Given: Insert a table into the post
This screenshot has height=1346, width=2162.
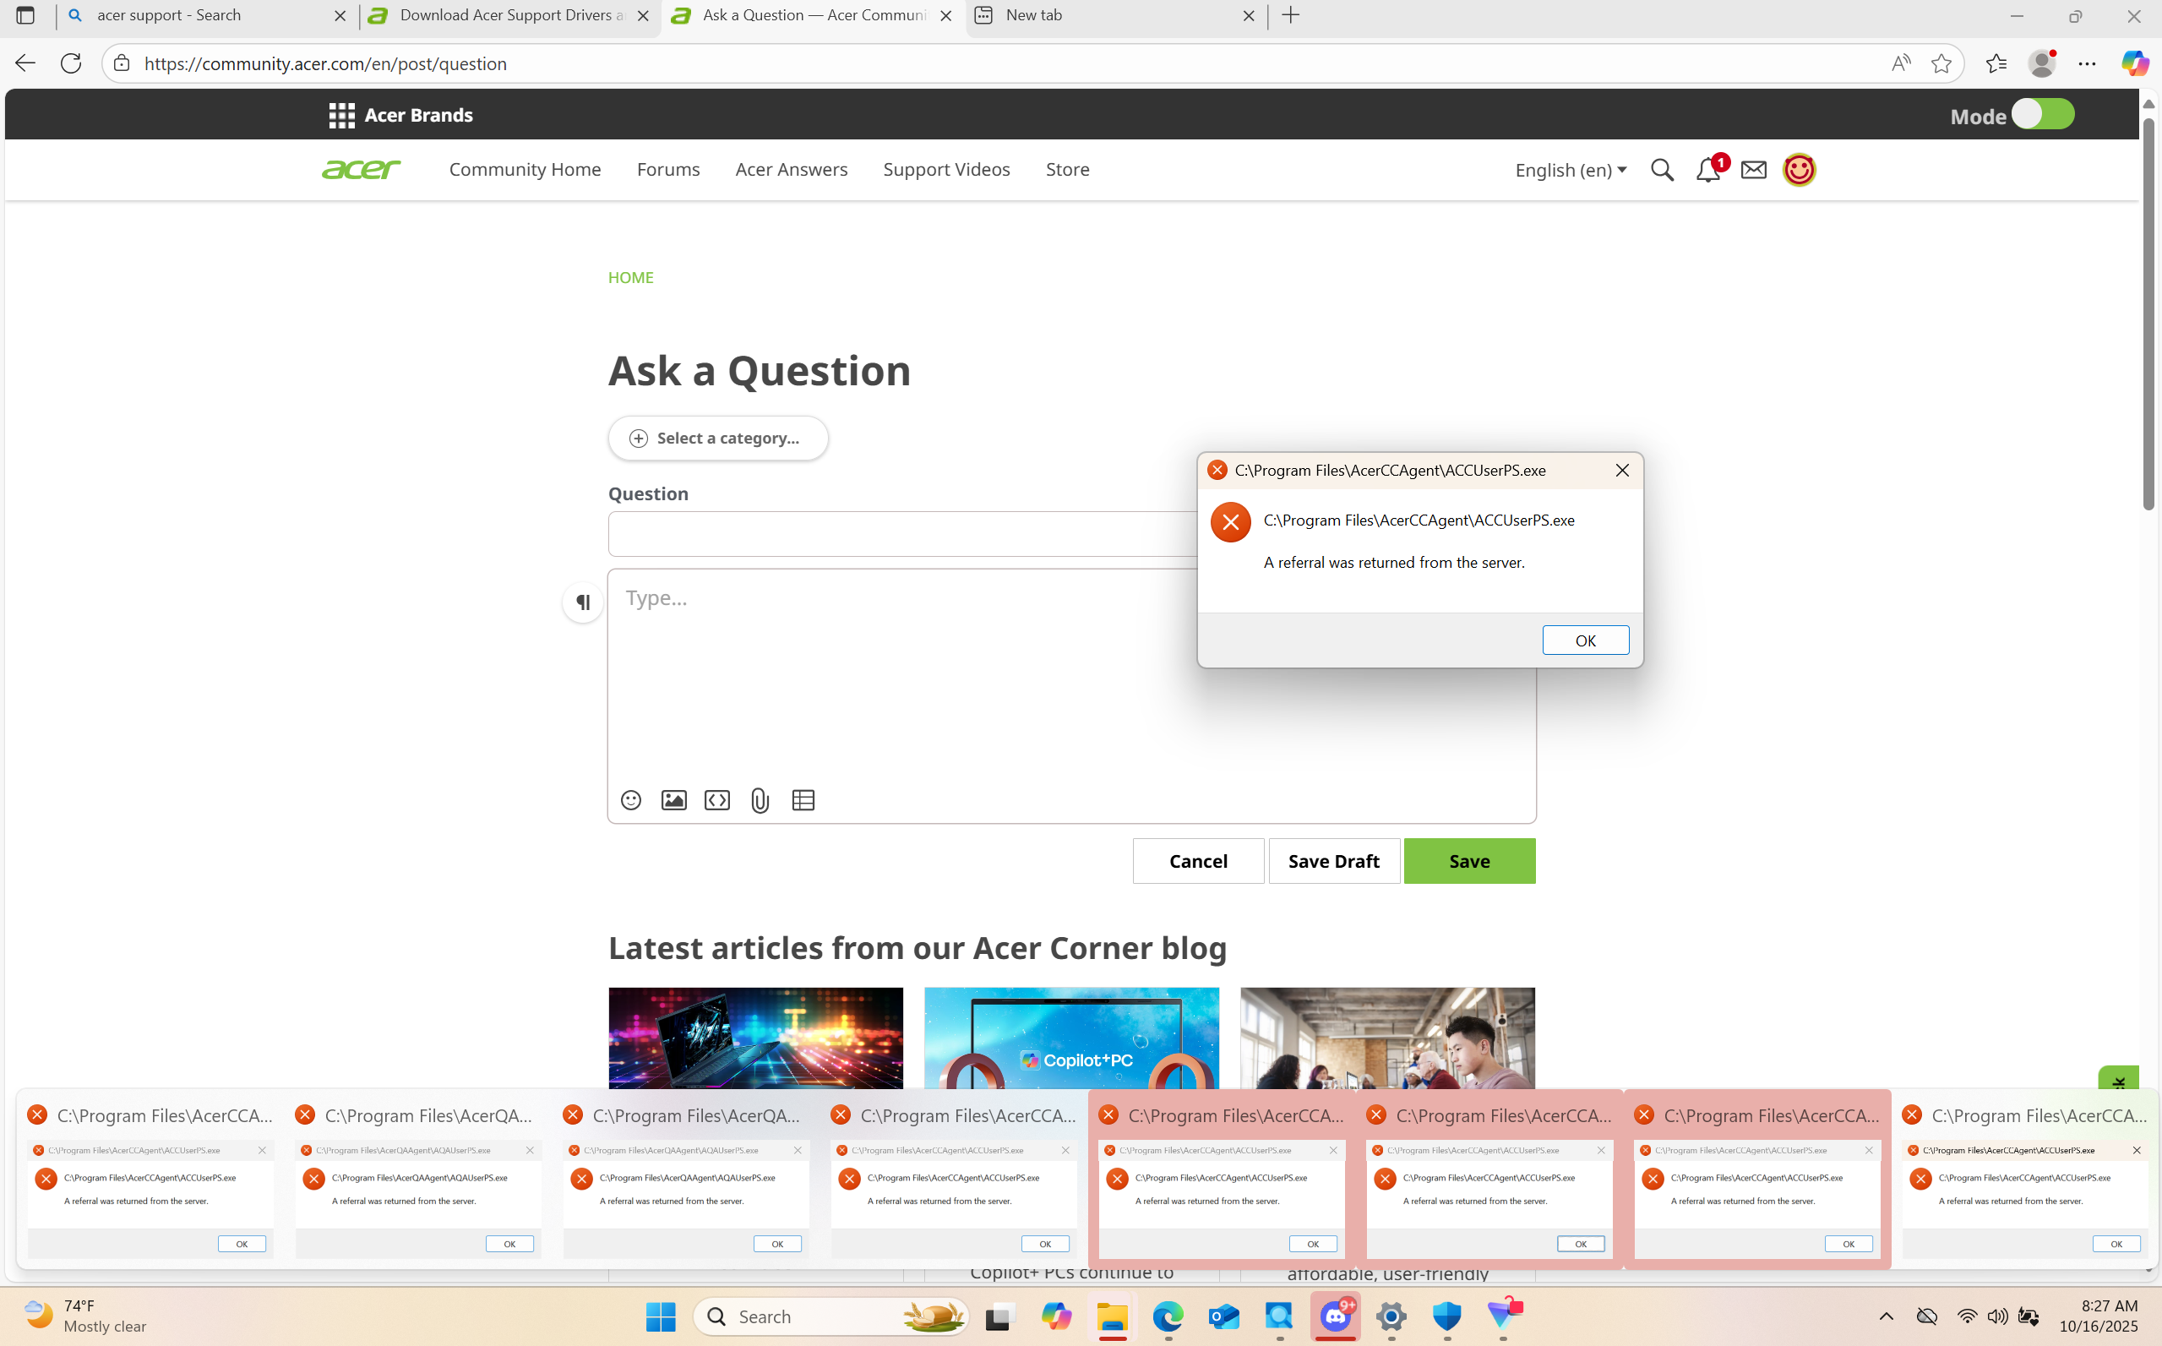Looking at the screenshot, I should 803,800.
